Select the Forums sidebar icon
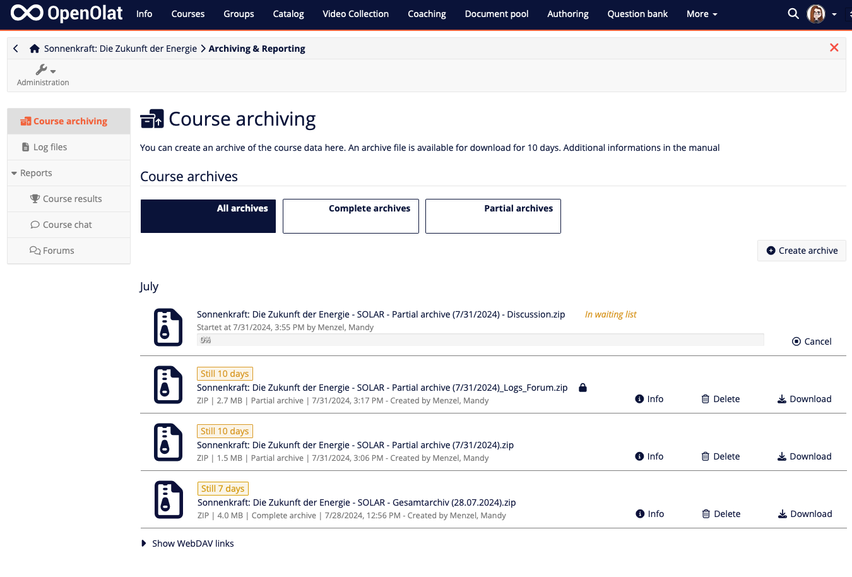Screen dimensions: 852x577 coord(35,250)
